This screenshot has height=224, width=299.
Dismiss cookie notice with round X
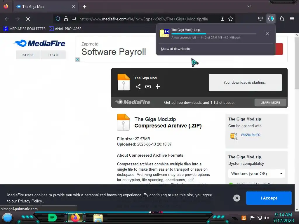pos(237,198)
